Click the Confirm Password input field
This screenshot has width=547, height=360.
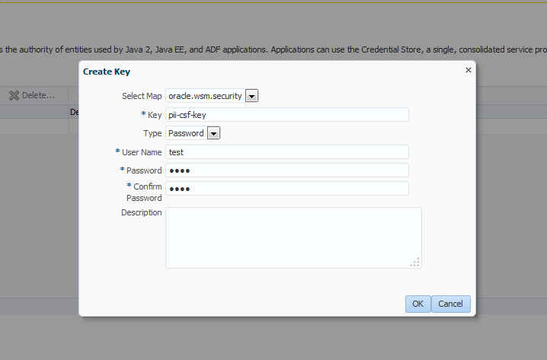(x=287, y=189)
